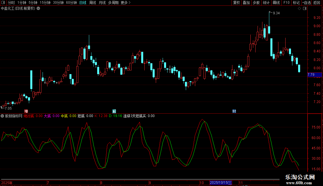This screenshot has width=323, height=186.
Task: Click month 9 on the time axis
Action: 150,183
